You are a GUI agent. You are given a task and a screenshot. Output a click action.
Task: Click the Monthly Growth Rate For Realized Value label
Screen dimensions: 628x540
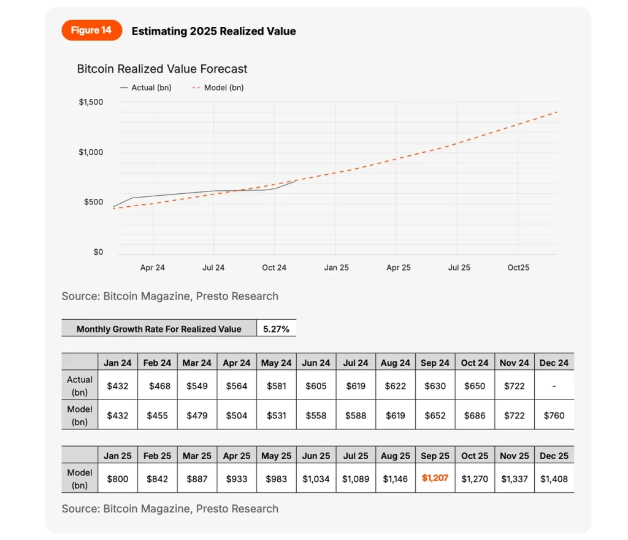coord(159,329)
